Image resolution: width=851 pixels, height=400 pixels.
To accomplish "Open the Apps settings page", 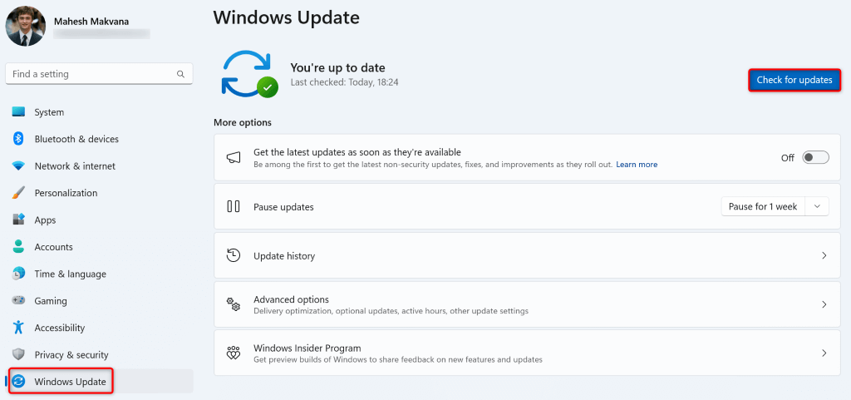I will pos(45,220).
